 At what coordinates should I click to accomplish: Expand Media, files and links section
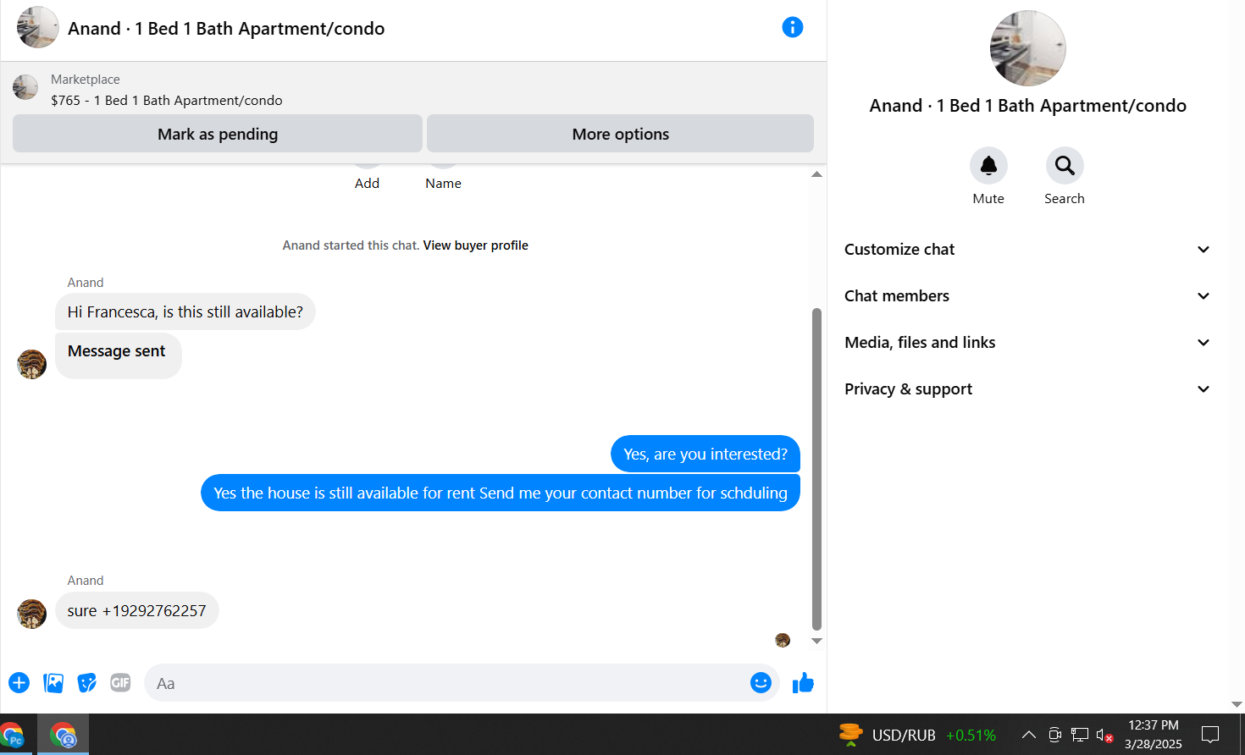coord(1028,343)
